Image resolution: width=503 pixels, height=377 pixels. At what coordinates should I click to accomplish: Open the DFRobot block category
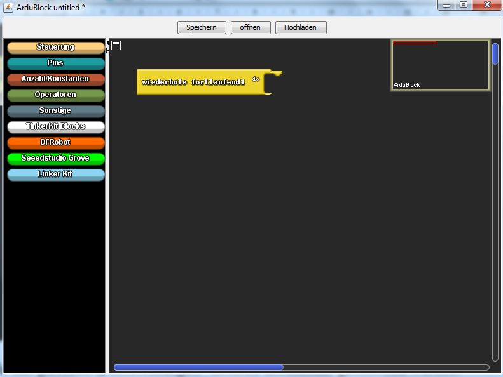pyautogui.click(x=55, y=143)
